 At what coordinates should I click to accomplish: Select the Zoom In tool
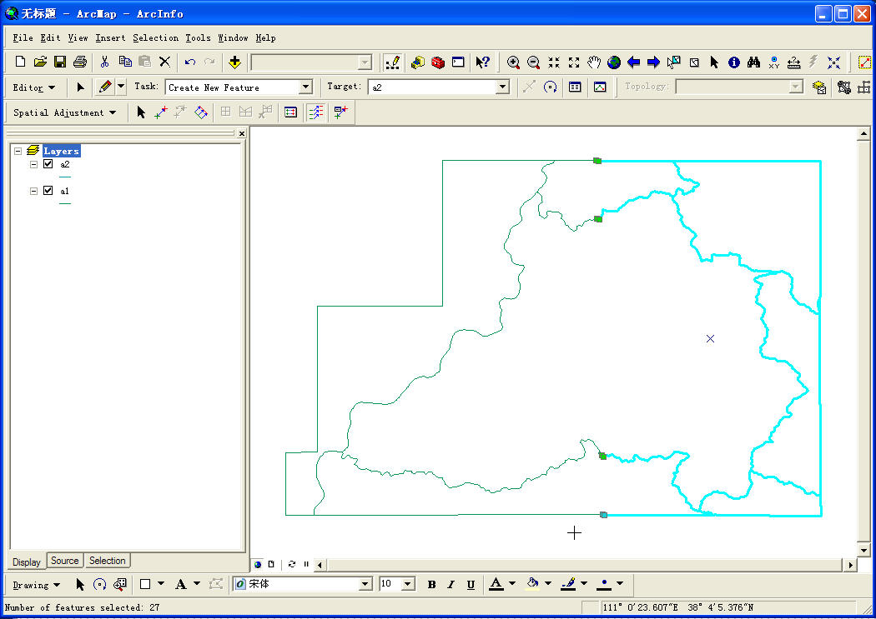click(513, 62)
